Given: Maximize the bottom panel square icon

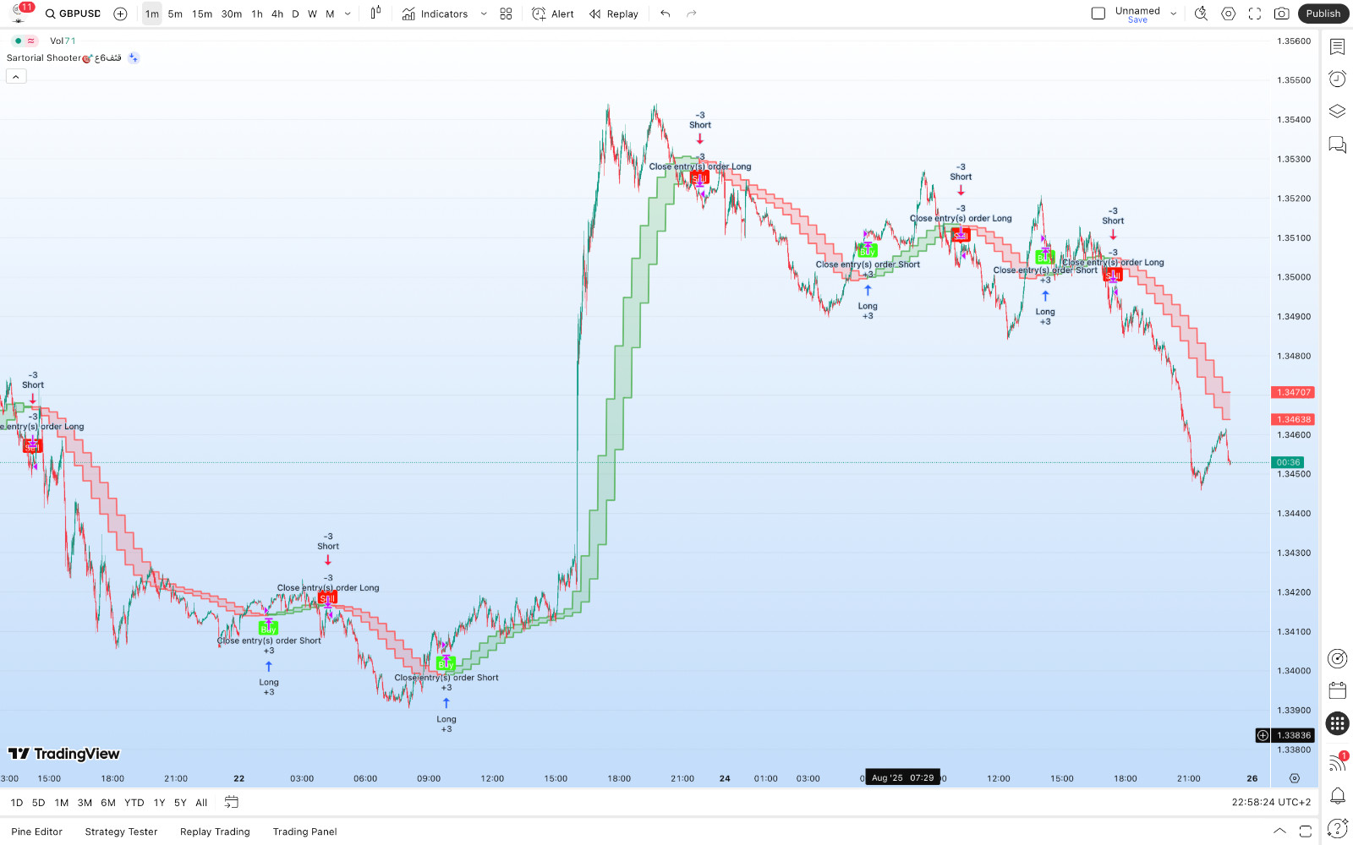Looking at the screenshot, I should [x=1306, y=831].
